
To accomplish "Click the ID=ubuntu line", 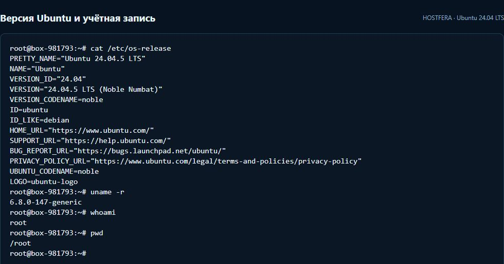I will click(29, 110).
